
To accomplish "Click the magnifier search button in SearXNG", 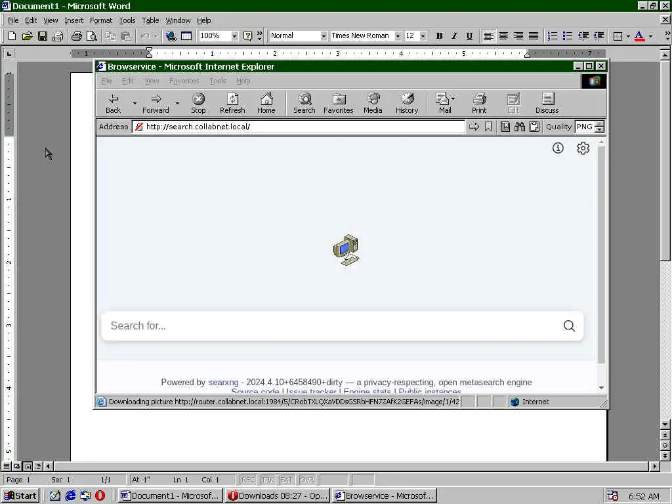I will (569, 325).
